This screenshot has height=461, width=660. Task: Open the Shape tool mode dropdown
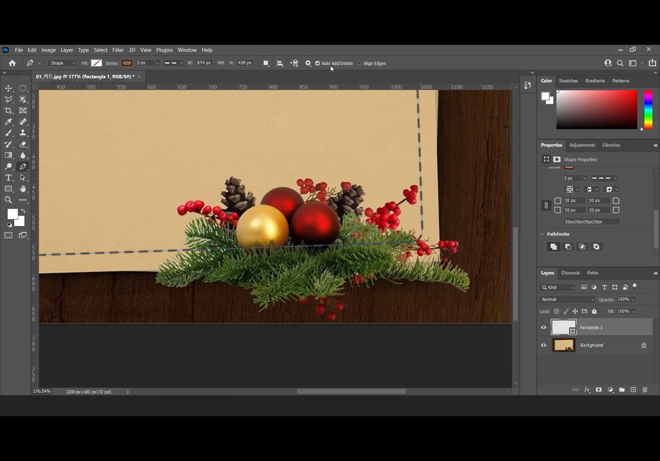point(62,63)
